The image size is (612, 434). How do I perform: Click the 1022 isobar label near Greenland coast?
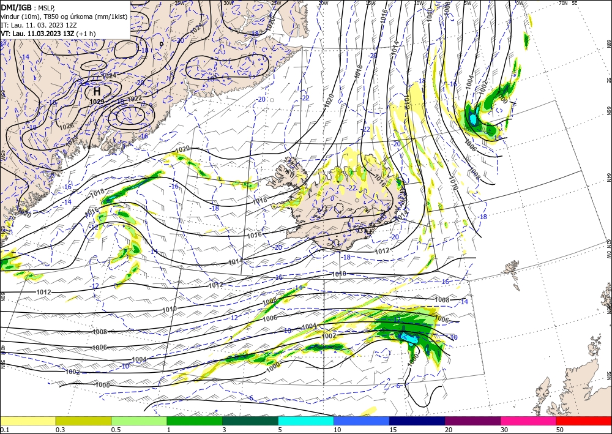click(x=134, y=98)
